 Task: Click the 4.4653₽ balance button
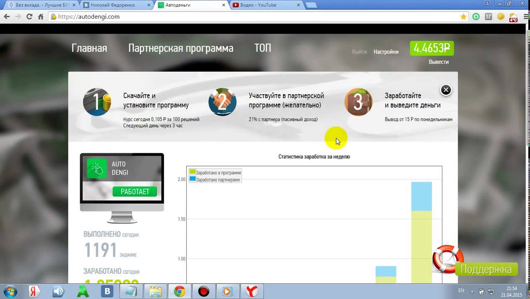pyautogui.click(x=432, y=48)
